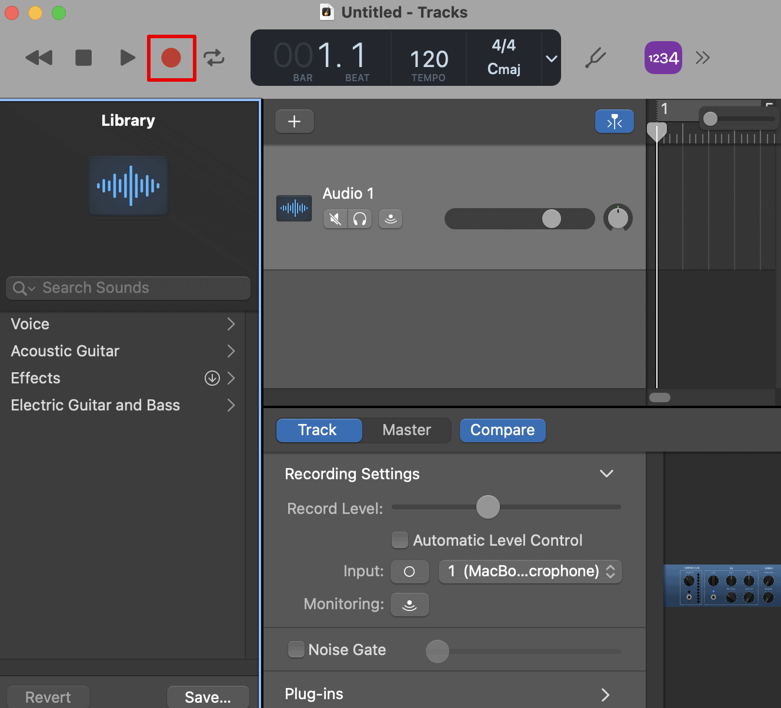Switch to the Master tab
Viewport: 781px width, 708px height.
pyautogui.click(x=407, y=430)
